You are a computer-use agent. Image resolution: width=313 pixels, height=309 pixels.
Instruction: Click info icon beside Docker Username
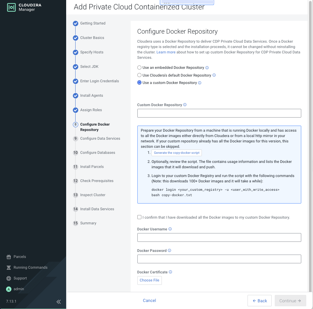[x=170, y=229]
